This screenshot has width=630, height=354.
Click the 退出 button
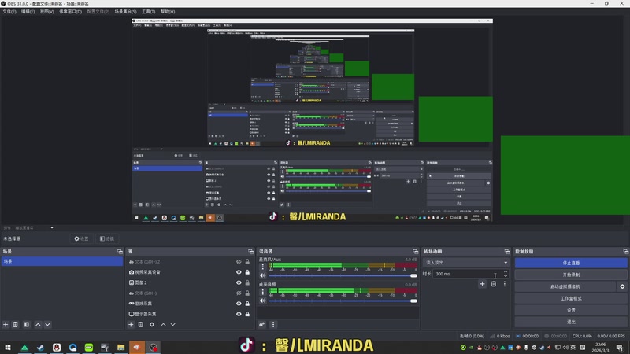click(571, 322)
